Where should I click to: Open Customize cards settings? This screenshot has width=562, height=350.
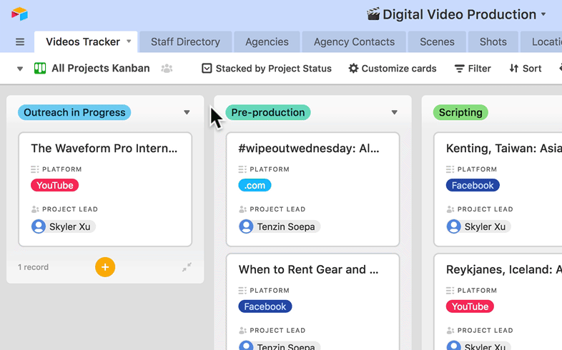click(393, 69)
